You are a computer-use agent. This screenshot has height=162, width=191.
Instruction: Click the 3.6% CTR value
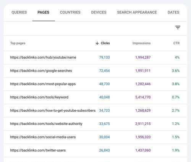pyautogui.click(x=176, y=71)
